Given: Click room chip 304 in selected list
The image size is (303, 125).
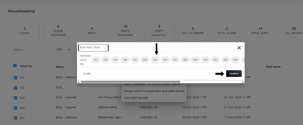Looking at the screenshot, I should click(205, 60).
